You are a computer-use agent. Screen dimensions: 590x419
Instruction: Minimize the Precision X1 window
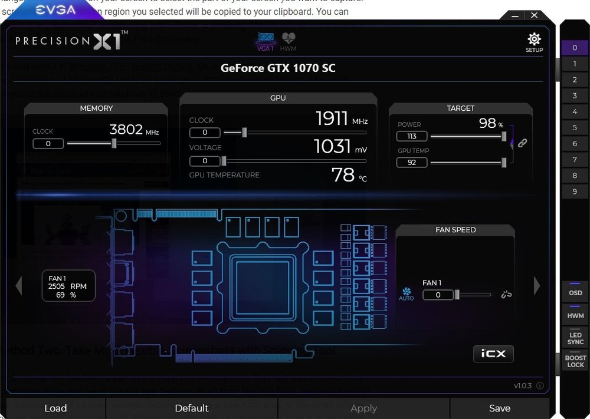point(515,15)
